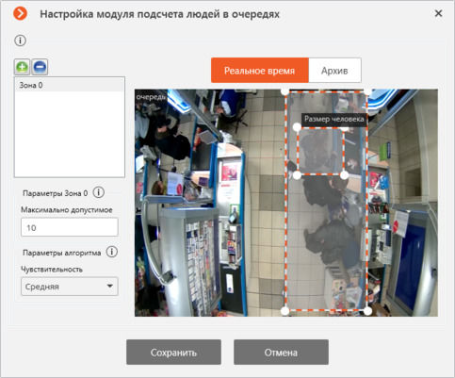The image size is (455, 378).
Task: Click the bottom-right handle of person size box
Action: pos(345,175)
